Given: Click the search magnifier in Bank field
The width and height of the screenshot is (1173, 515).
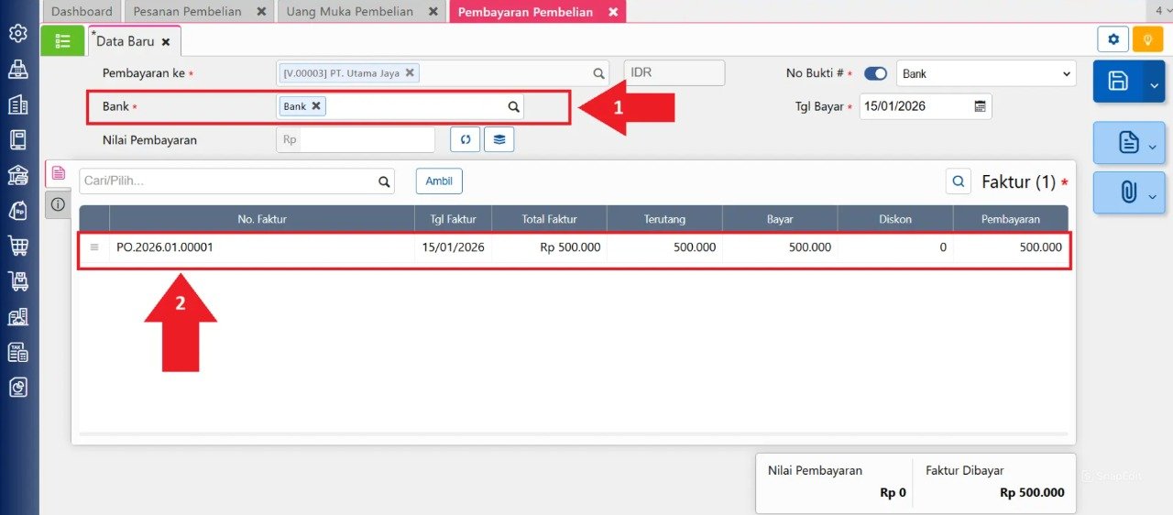Looking at the screenshot, I should pos(514,106).
